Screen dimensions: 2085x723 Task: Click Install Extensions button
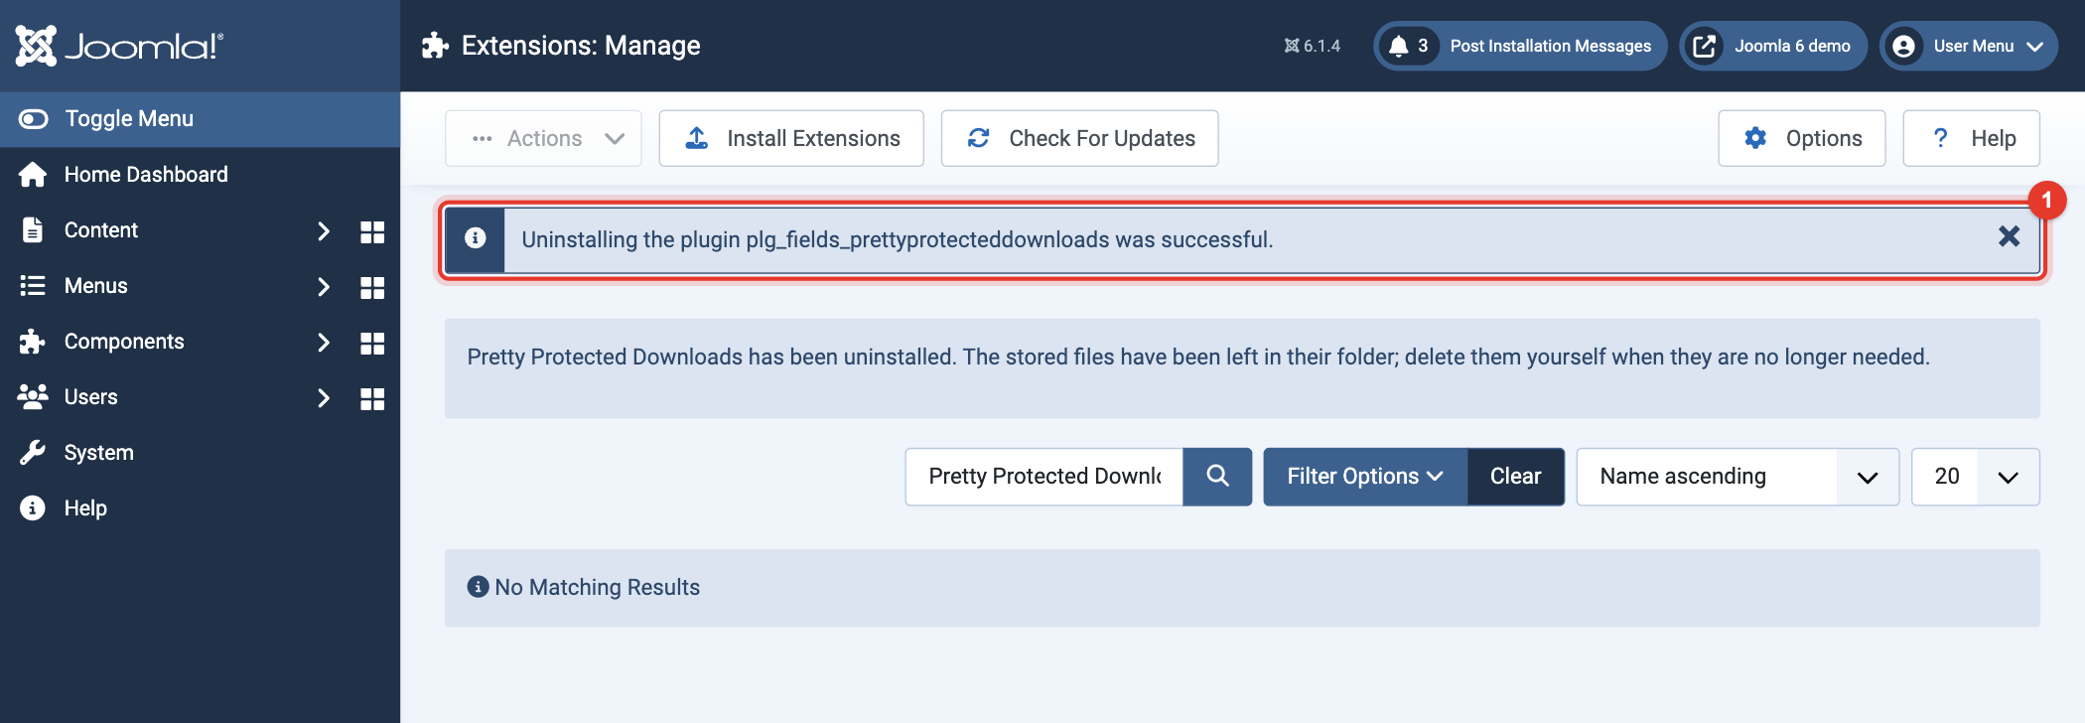(x=791, y=138)
